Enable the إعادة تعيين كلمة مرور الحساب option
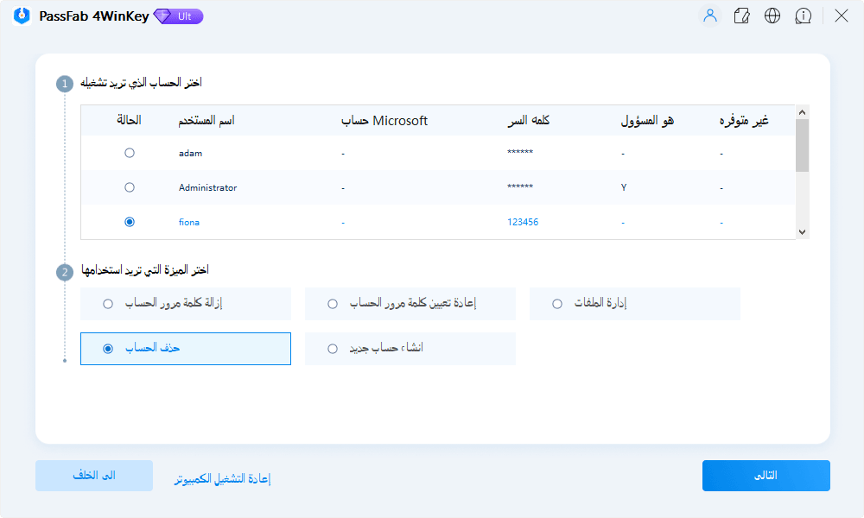Viewport: 864px width, 518px height. 332,304
